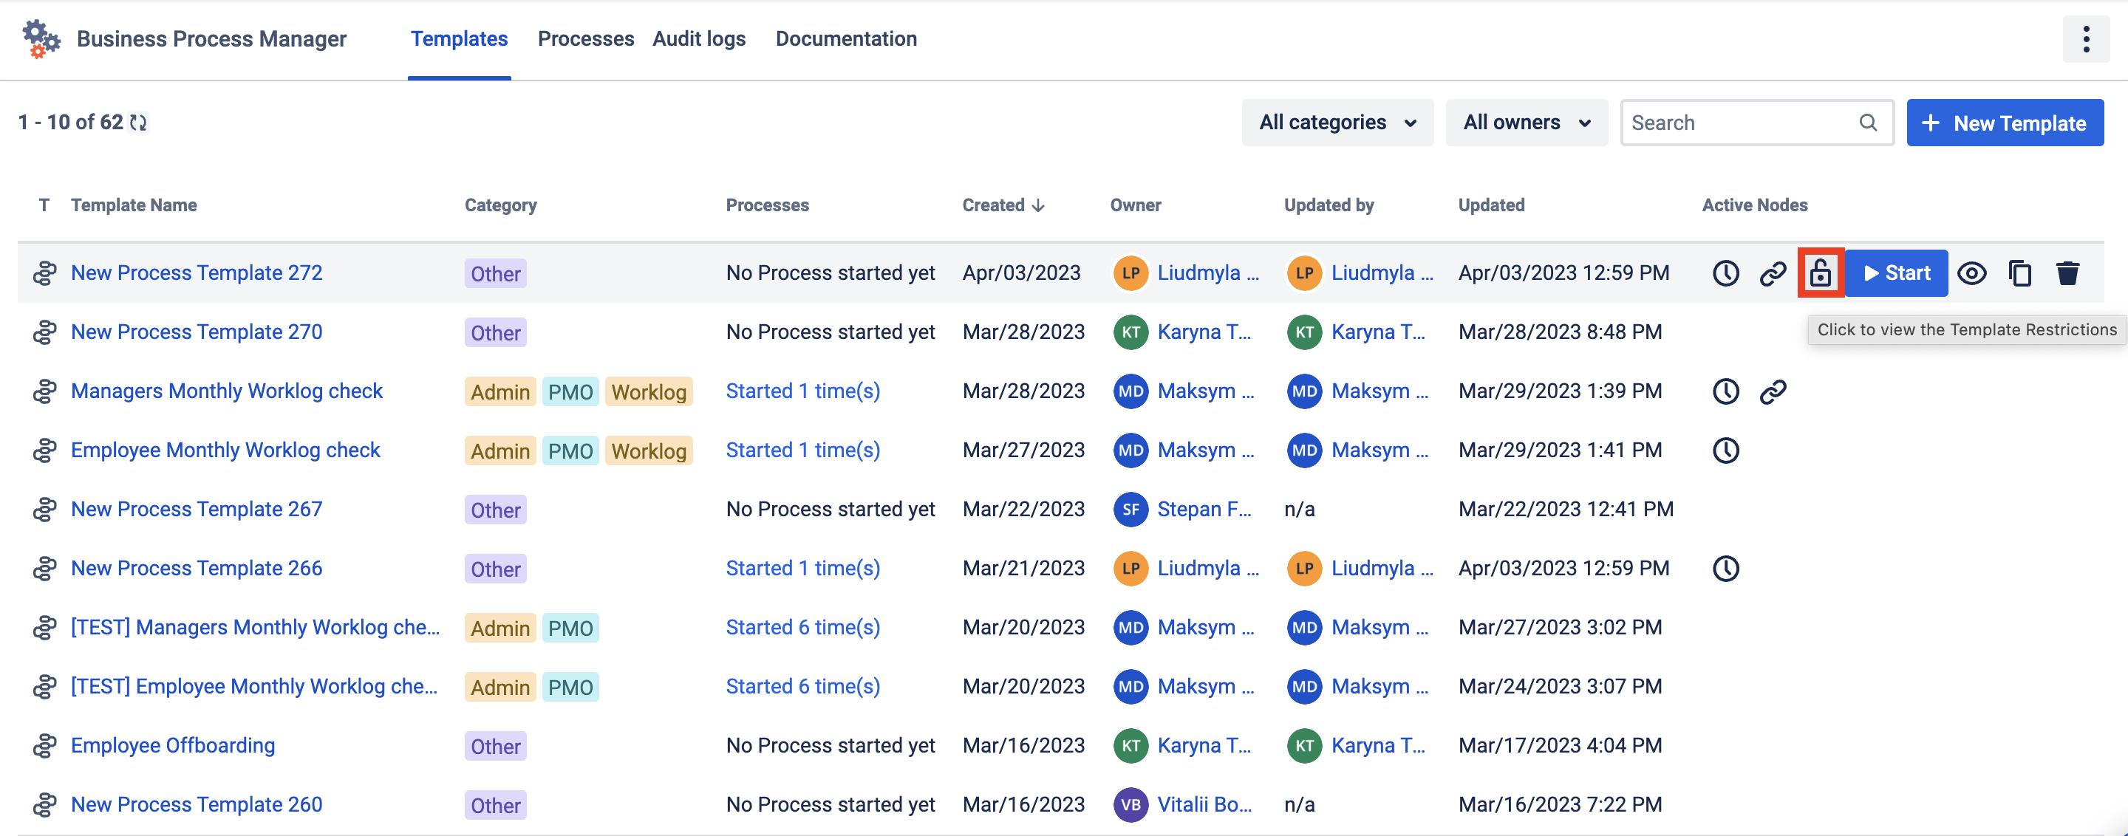Open the Audit logs tab
This screenshot has width=2128, height=836.
(x=698, y=39)
